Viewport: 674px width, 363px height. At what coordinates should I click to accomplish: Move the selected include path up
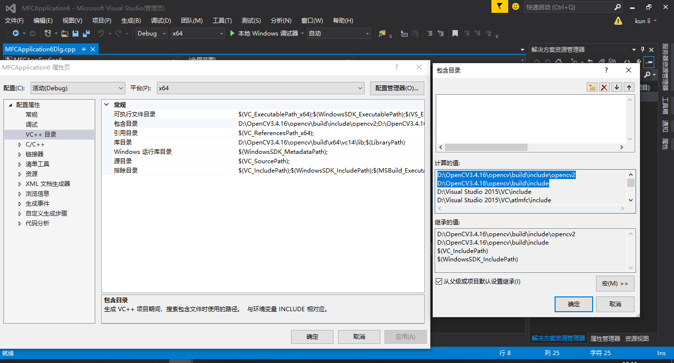629,87
